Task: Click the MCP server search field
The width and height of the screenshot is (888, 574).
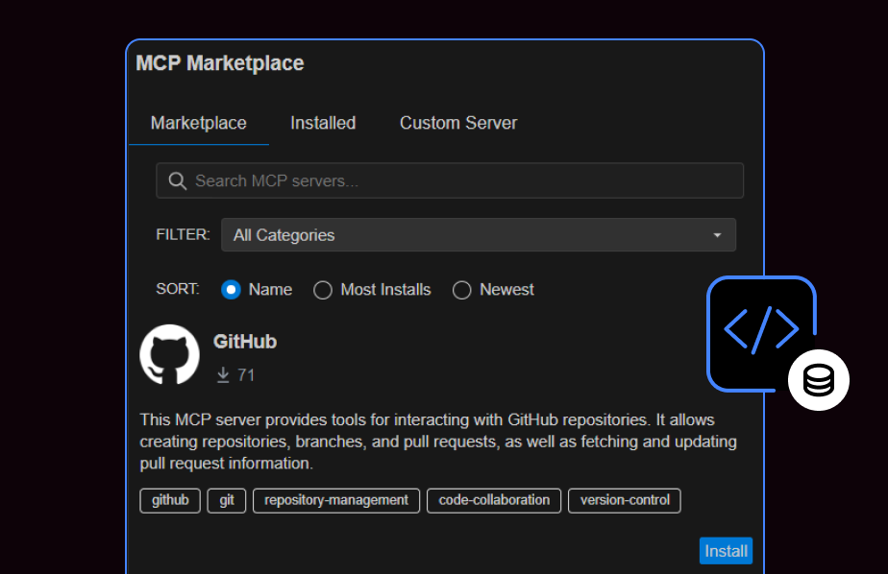Action: pos(450,180)
